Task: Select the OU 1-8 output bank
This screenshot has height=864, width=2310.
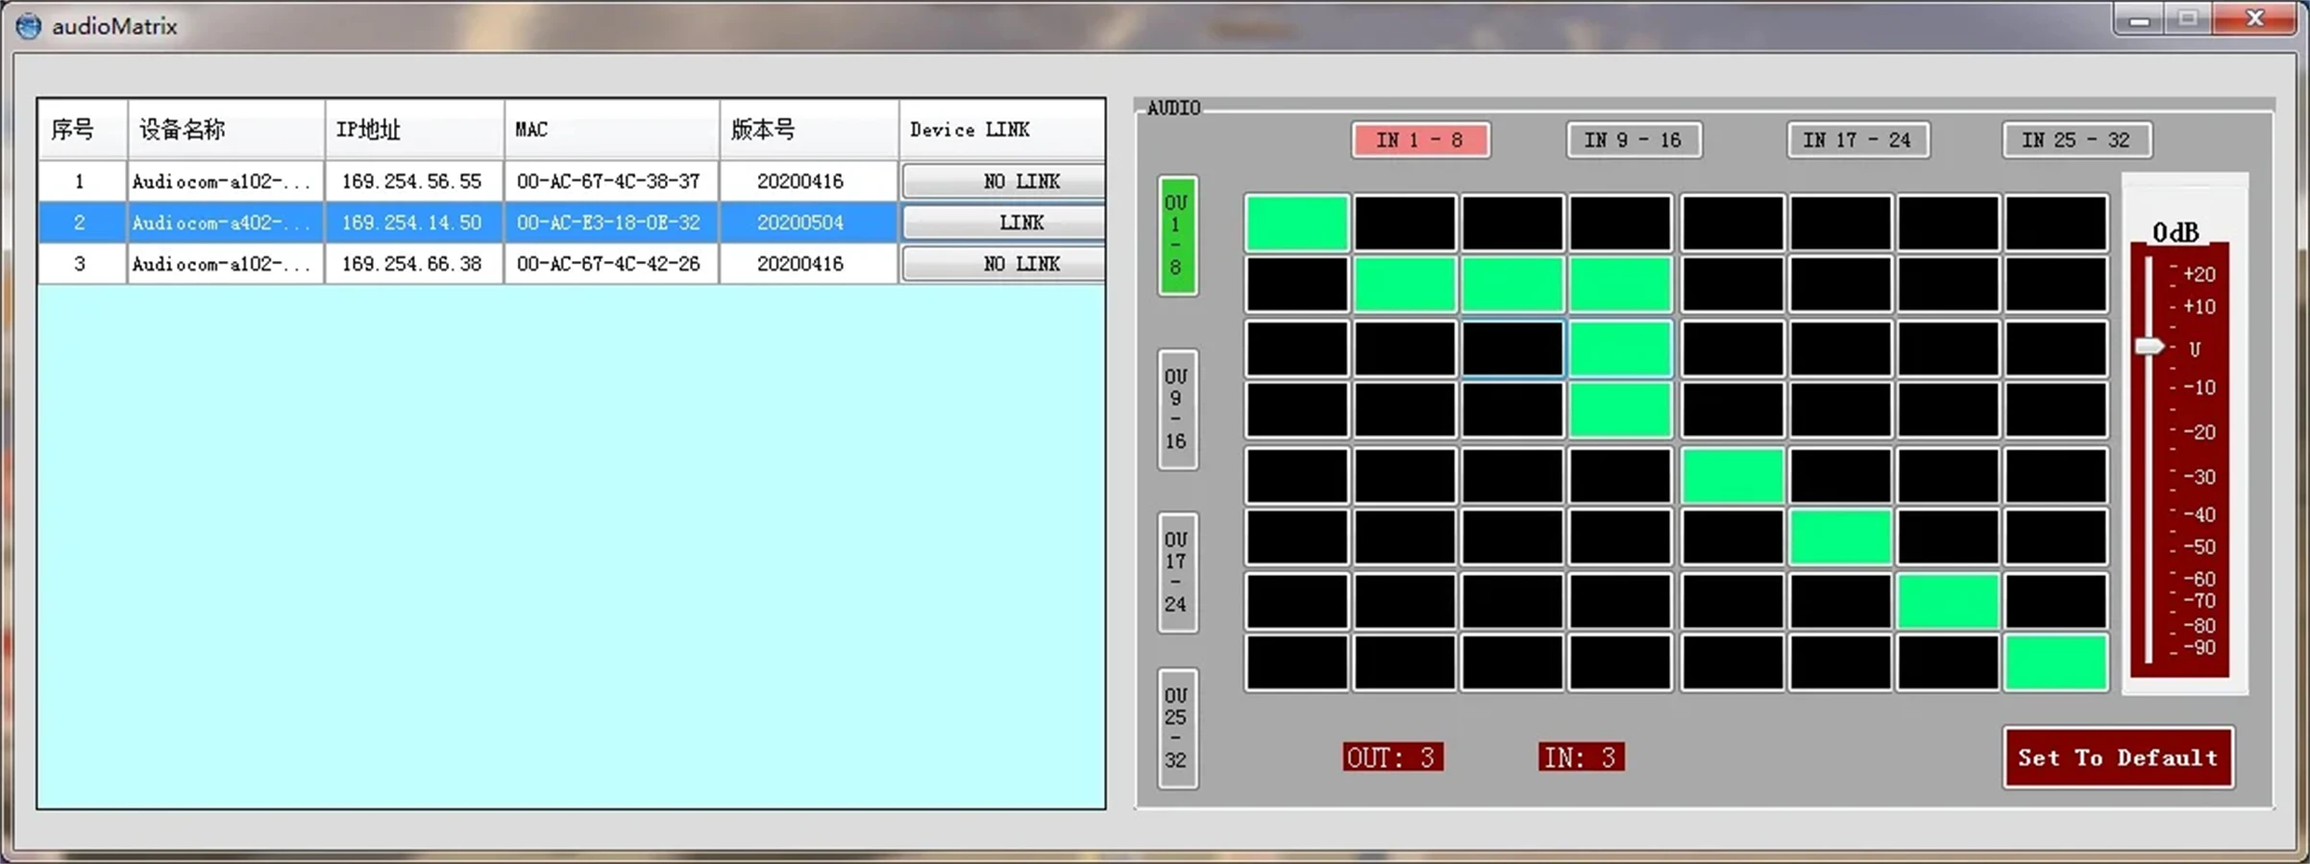Action: [1177, 236]
